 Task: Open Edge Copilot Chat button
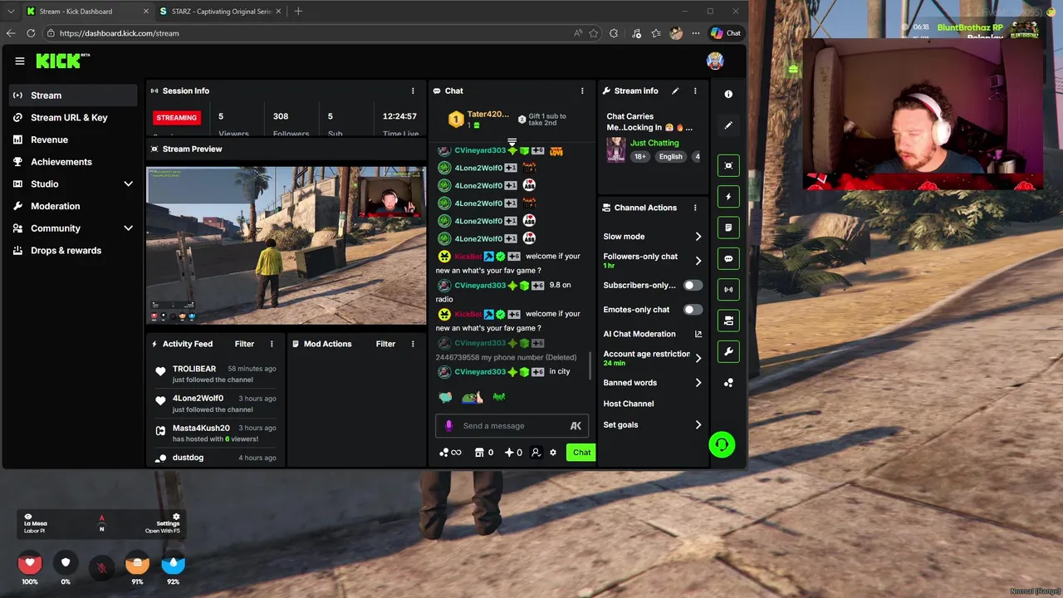(x=726, y=33)
